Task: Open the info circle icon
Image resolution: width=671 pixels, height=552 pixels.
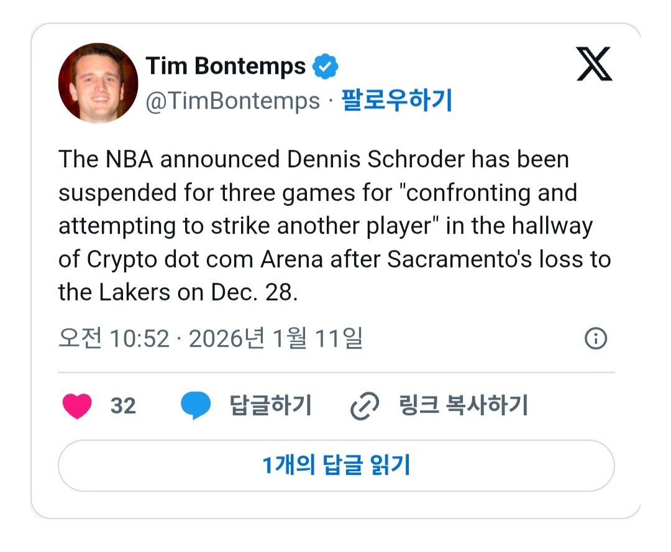Action: pyautogui.click(x=596, y=338)
